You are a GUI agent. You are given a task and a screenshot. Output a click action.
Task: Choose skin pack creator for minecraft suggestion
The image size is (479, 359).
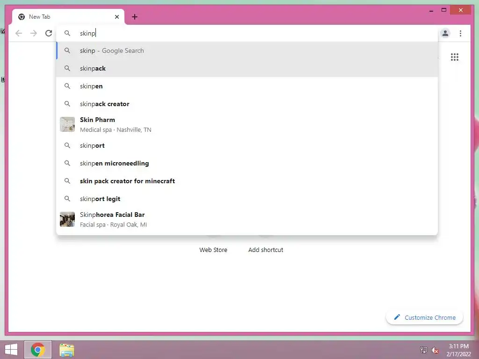[247, 181]
